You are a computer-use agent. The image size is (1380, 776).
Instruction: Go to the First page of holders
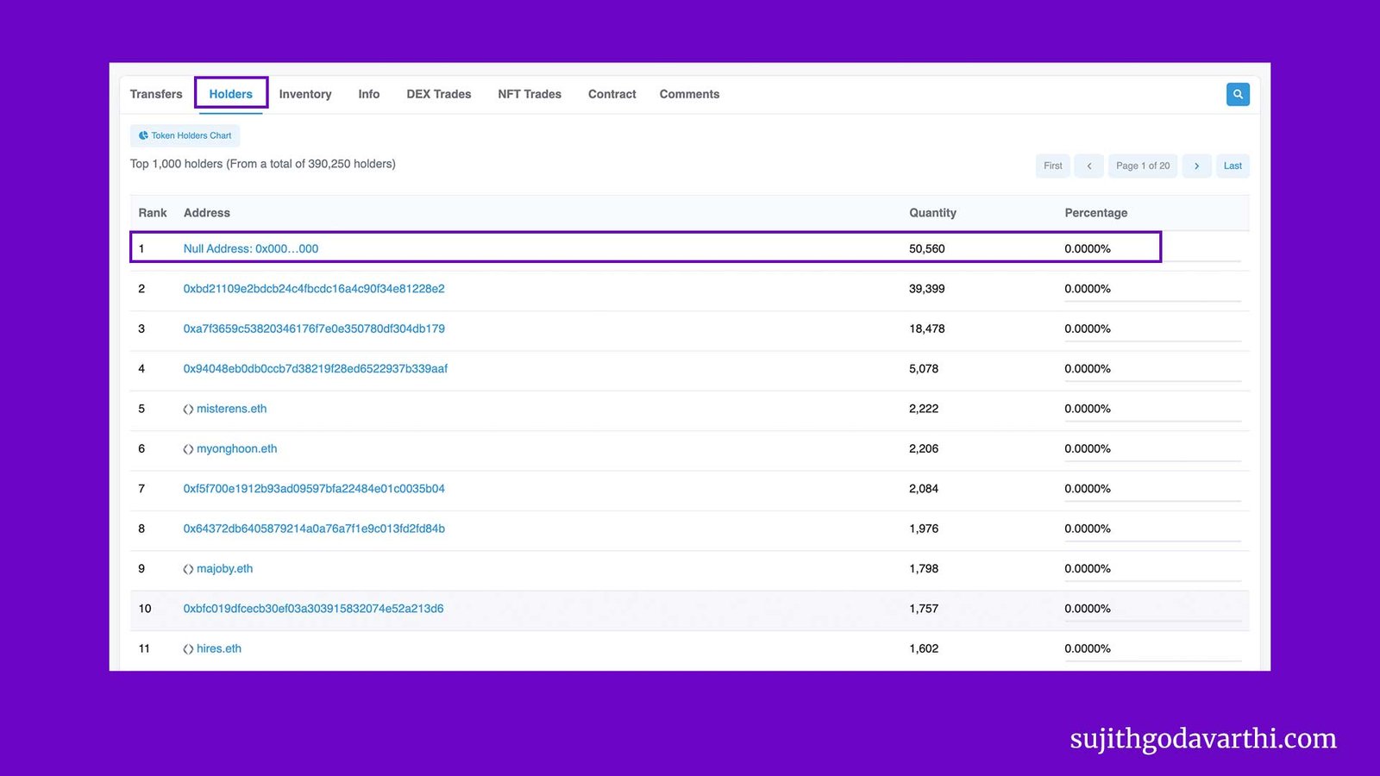click(x=1052, y=166)
